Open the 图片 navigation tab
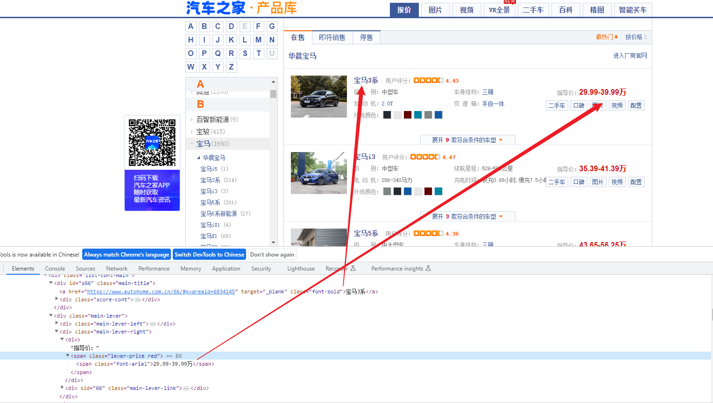 (435, 10)
